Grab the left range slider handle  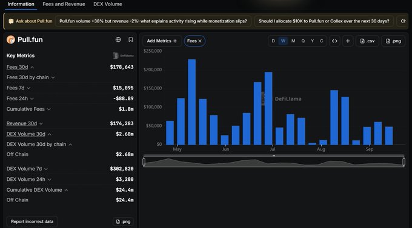pos(144,161)
